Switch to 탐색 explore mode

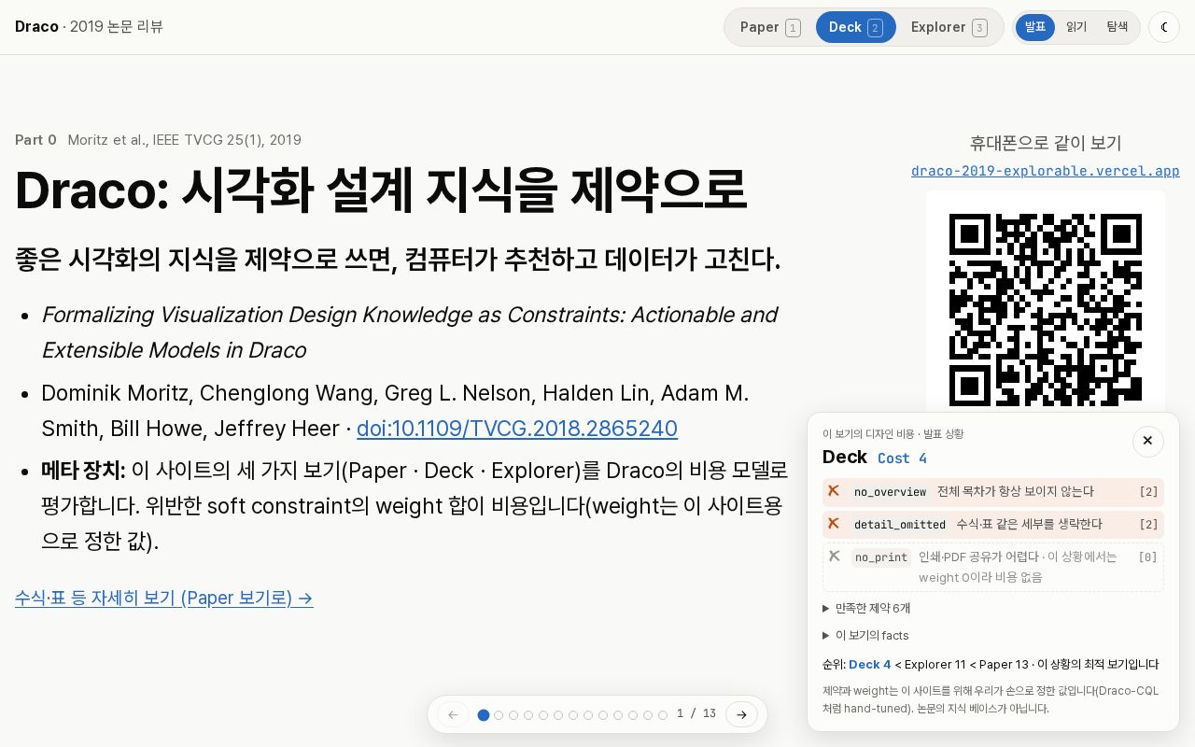pyautogui.click(x=1118, y=27)
